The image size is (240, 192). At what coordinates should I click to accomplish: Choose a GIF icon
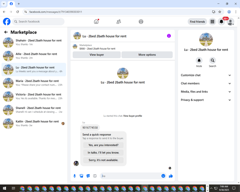pyautogui.click(x=95, y=176)
